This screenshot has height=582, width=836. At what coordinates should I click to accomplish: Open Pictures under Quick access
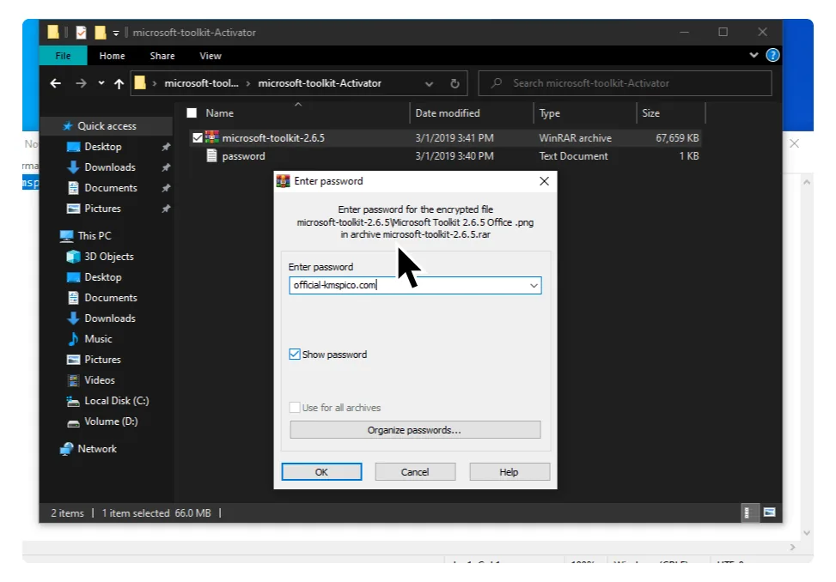102,209
